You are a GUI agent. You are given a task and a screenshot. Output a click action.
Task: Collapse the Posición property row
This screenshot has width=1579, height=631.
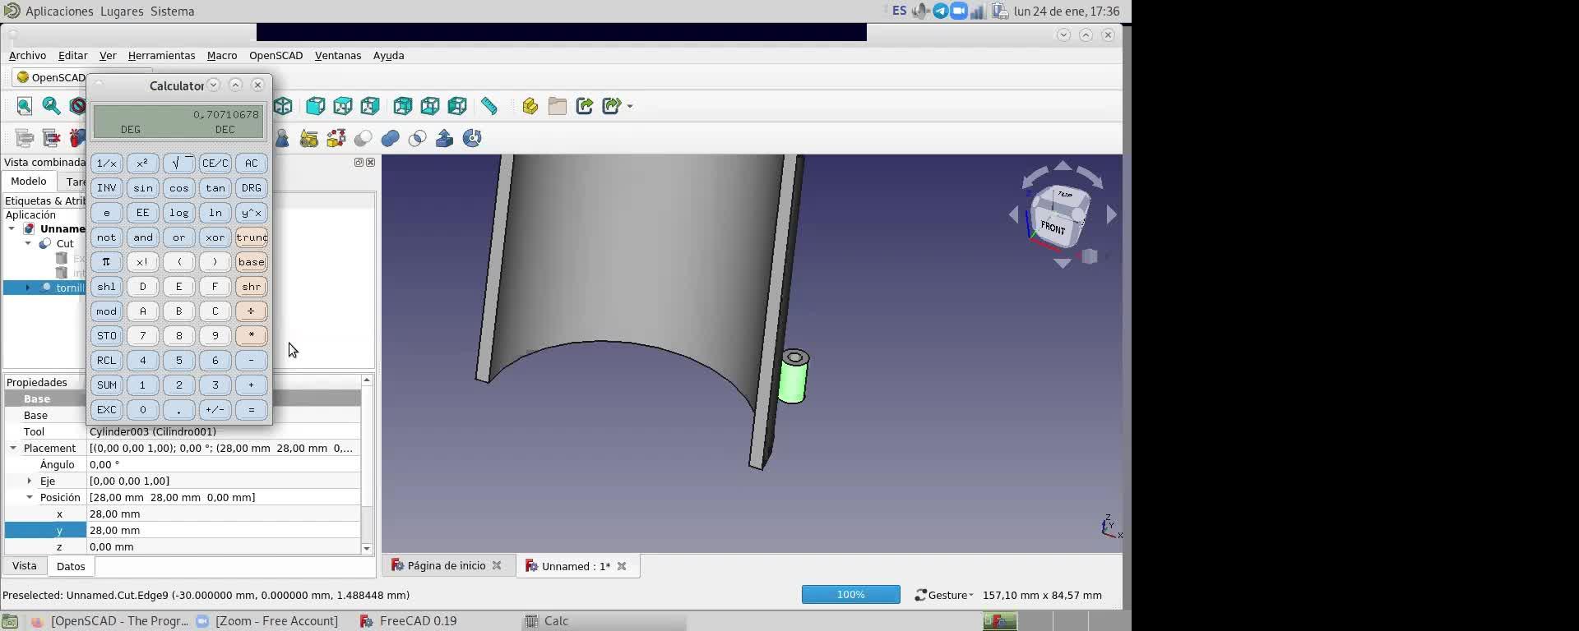tap(30, 497)
